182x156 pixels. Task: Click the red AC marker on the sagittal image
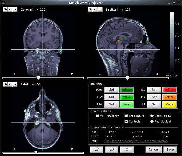[126, 39]
